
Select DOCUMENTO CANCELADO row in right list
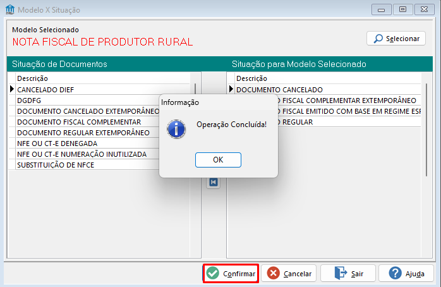(x=324, y=90)
